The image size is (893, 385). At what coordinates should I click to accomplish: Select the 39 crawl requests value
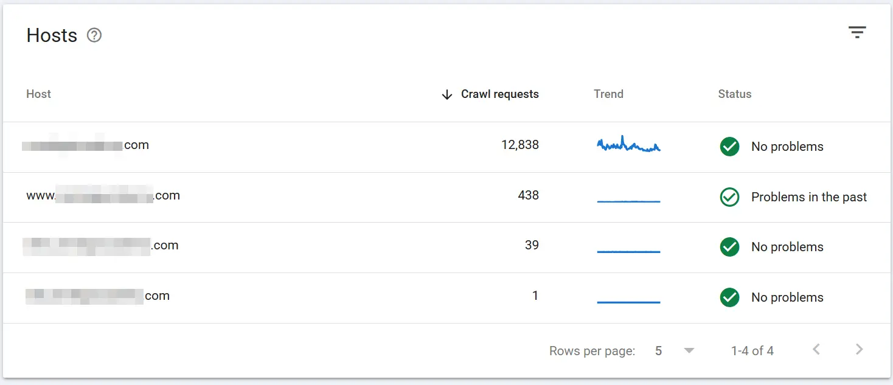coord(532,245)
